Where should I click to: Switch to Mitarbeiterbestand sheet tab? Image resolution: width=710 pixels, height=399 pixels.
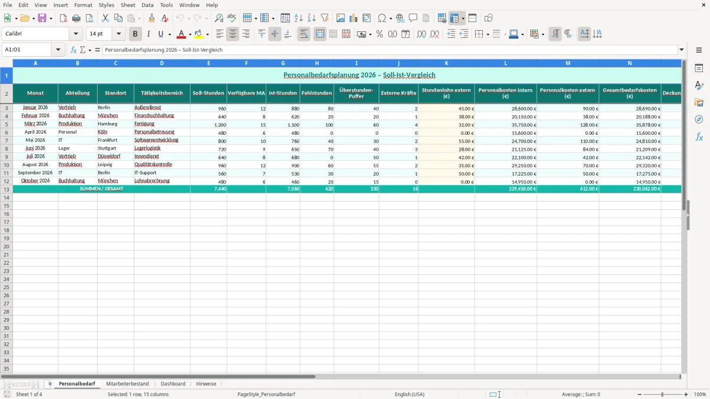[127, 384]
